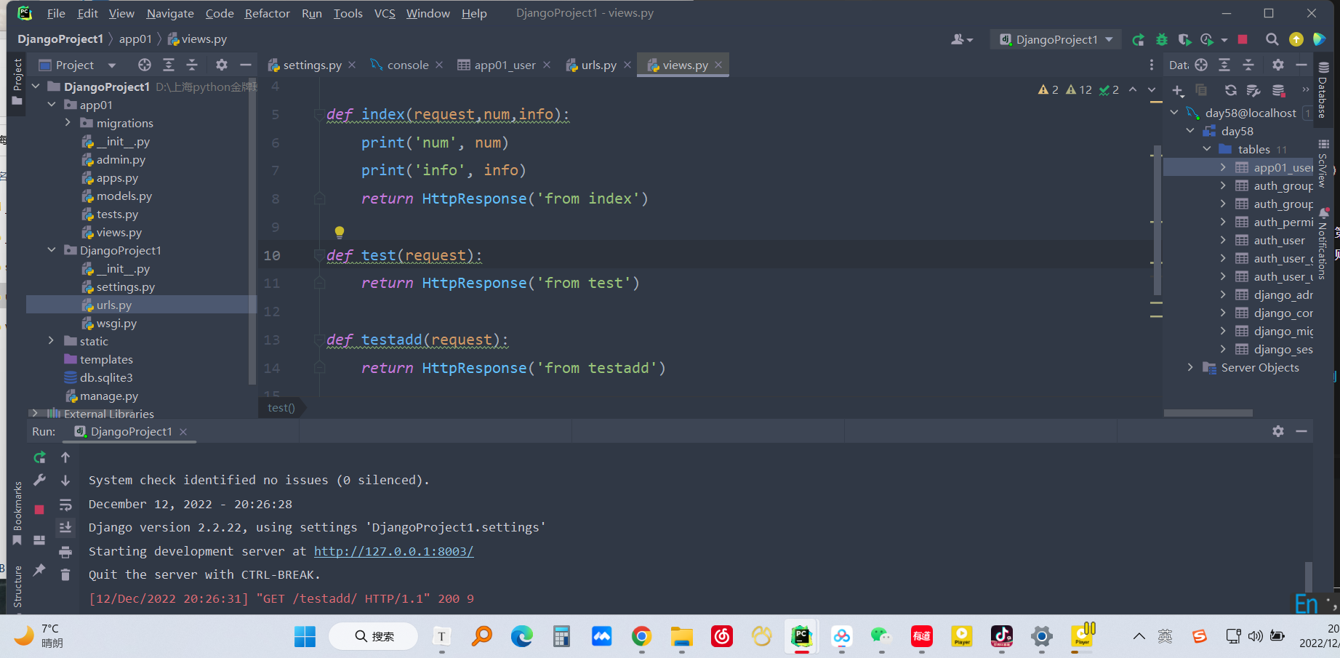Screen dimensions: 1340x658
Task: Click Select Opened File target icon in Project panel
Action: (x=145, y=65)
